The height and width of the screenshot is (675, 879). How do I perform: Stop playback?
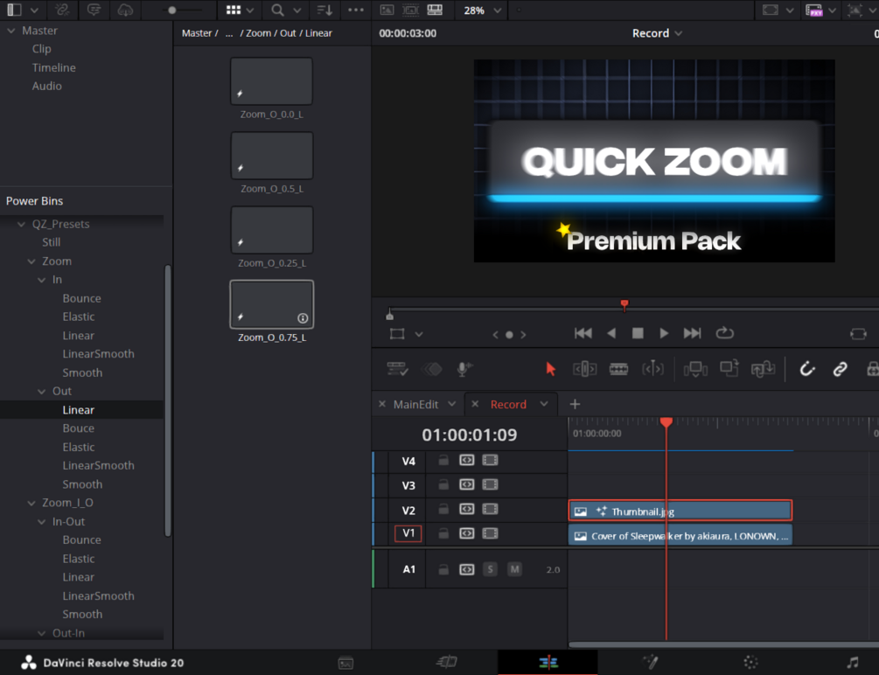tap(638, 334)
